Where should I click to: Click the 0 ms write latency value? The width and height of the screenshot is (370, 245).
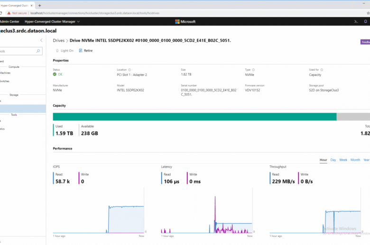[195, 181]
